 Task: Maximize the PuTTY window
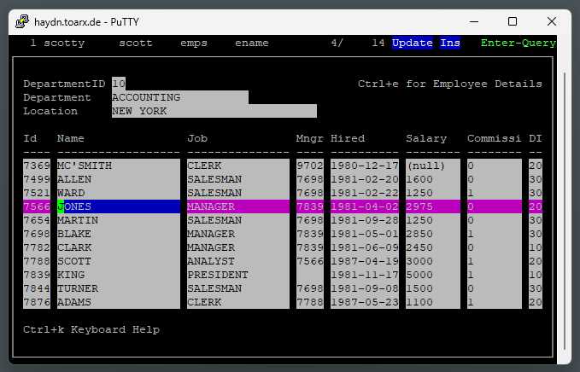coord(513,21)
